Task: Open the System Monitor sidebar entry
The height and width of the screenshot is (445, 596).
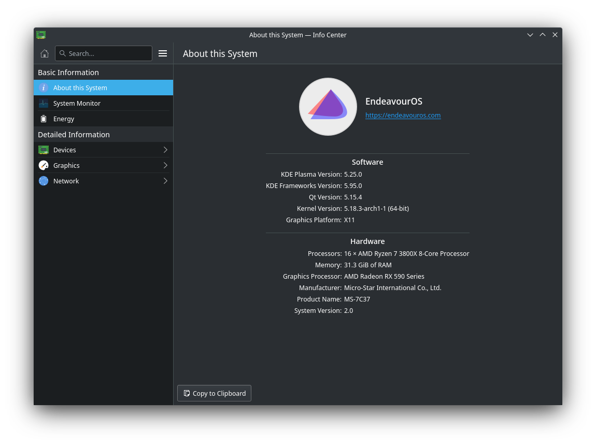Action: click(77, 103)
